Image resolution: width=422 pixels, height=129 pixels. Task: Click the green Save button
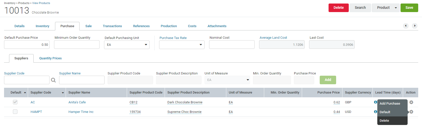tap(409, 8)
